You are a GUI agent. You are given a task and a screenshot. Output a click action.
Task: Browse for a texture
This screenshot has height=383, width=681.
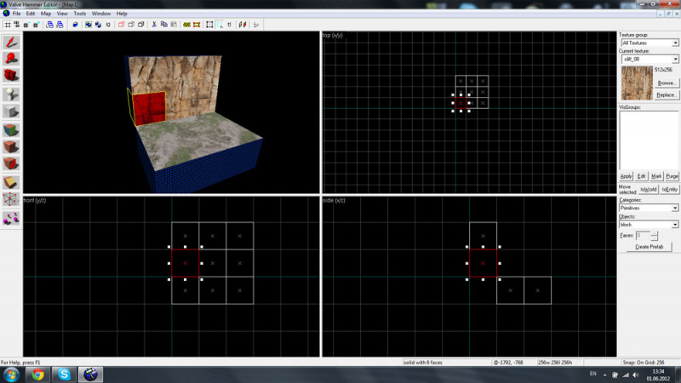point(667,83)
